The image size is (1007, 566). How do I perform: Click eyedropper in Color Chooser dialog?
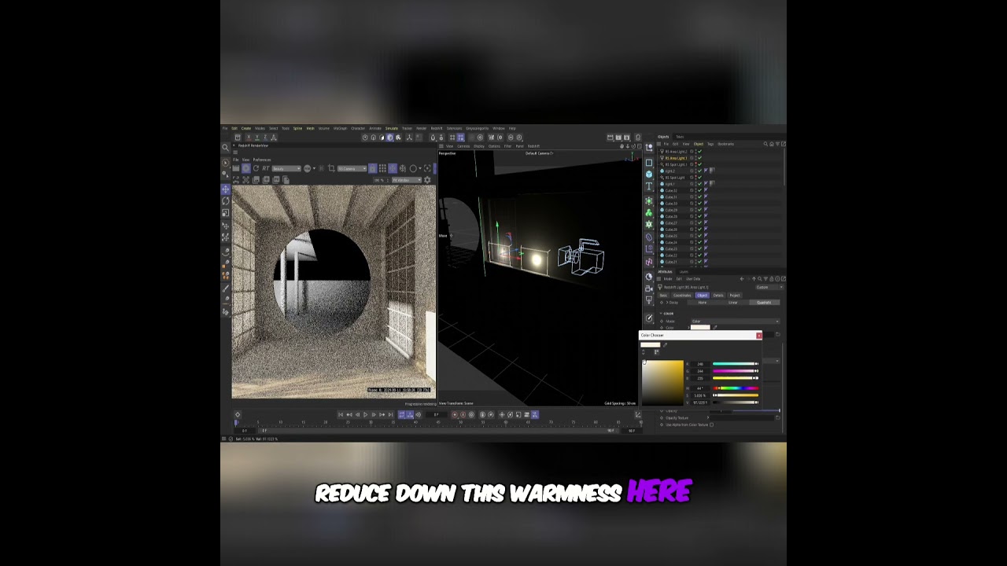[665, 345]
